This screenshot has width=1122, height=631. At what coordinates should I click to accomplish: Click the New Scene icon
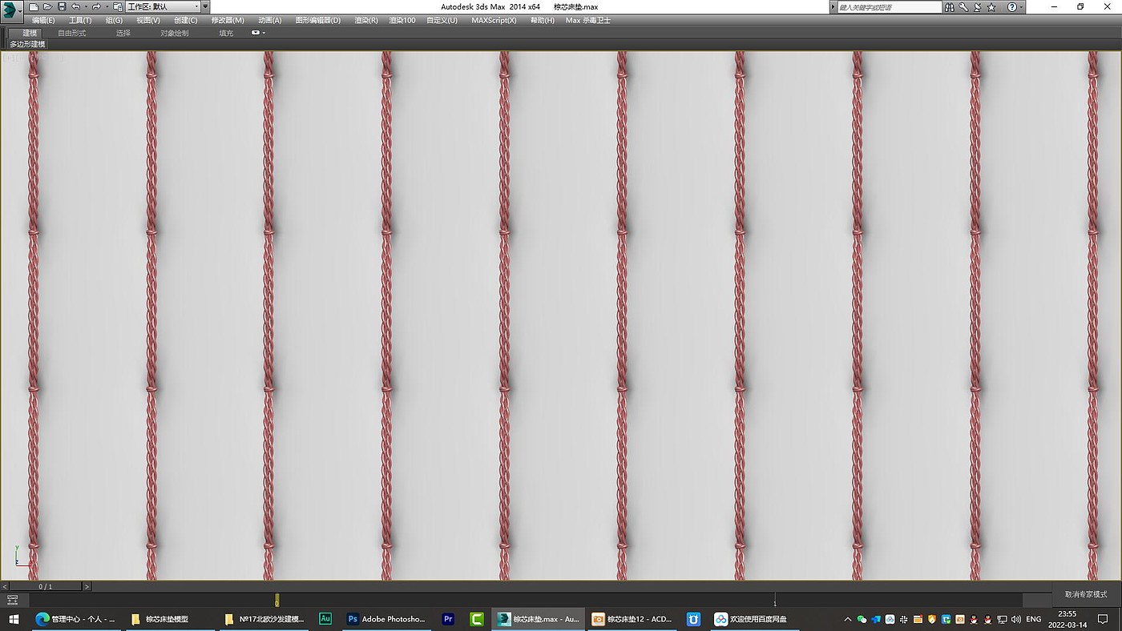34,7
